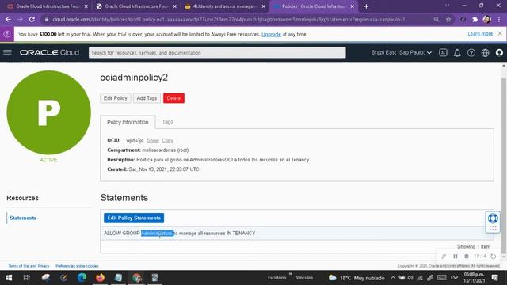The height and width of the screenshot is (285, 507).
Task: Open the Terms of Use and Privacy link
Action: 29,266
